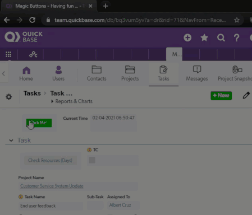This screenshot has height=215, width=252.
Task: Open the app relationships diagram icon
Action: tap(33, 54)
